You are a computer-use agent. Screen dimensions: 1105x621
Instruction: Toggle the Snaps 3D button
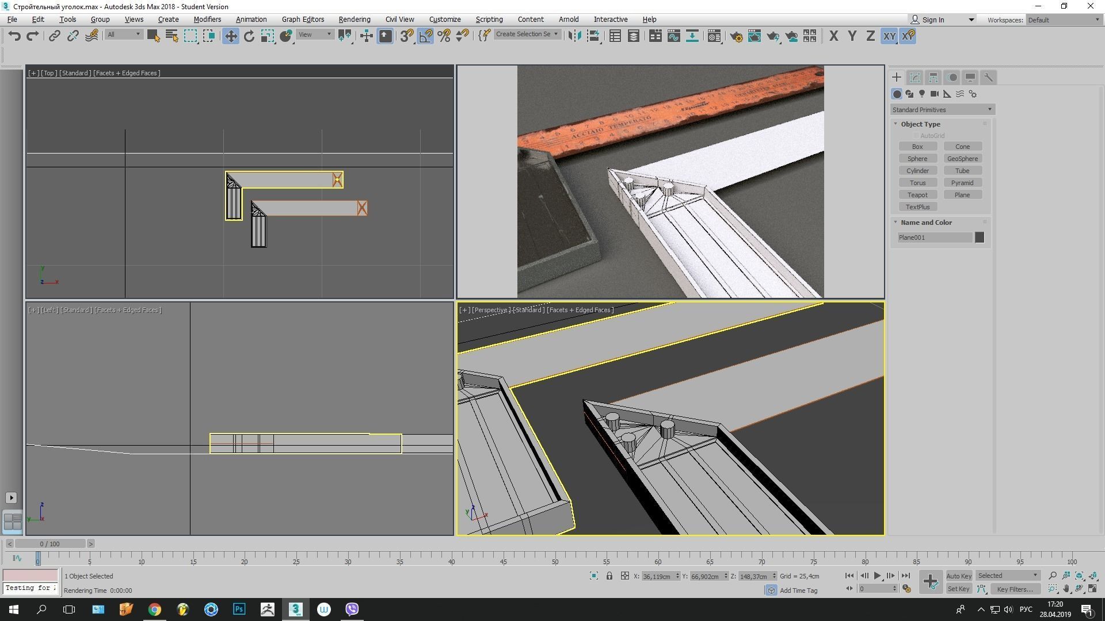coord(407,36)
